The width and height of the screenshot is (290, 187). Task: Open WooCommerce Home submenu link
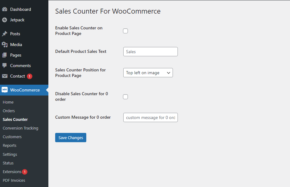[x=8, y=102]
